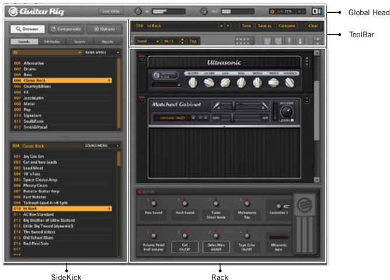Click the first tapedeck icon in the toolbar

click(267, 41)
